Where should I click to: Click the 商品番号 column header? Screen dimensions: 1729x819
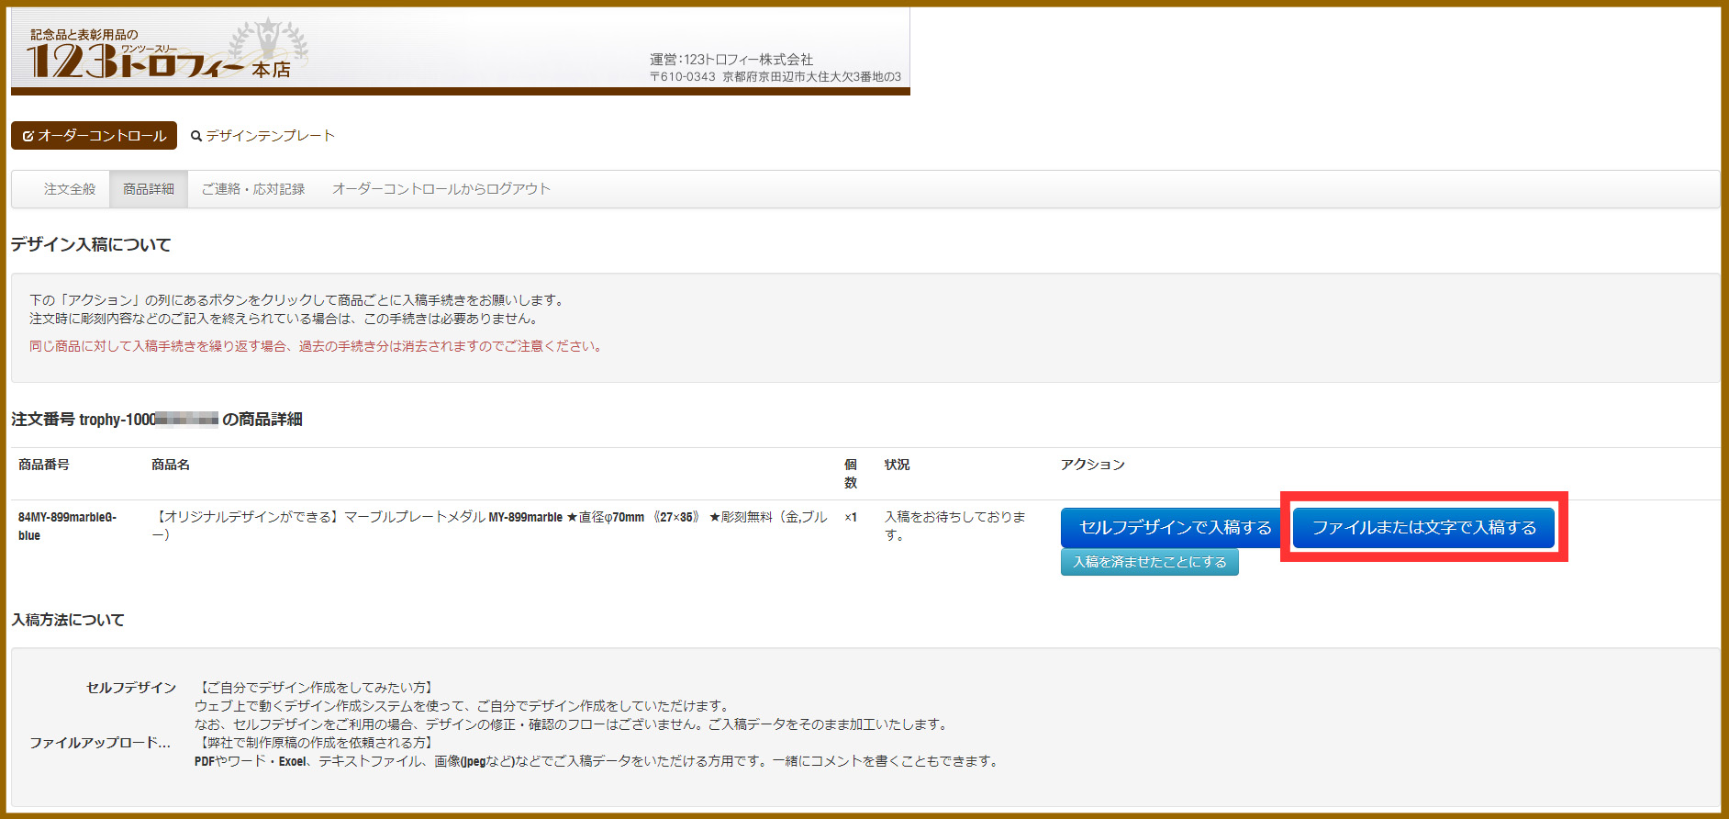pos(44,465)
